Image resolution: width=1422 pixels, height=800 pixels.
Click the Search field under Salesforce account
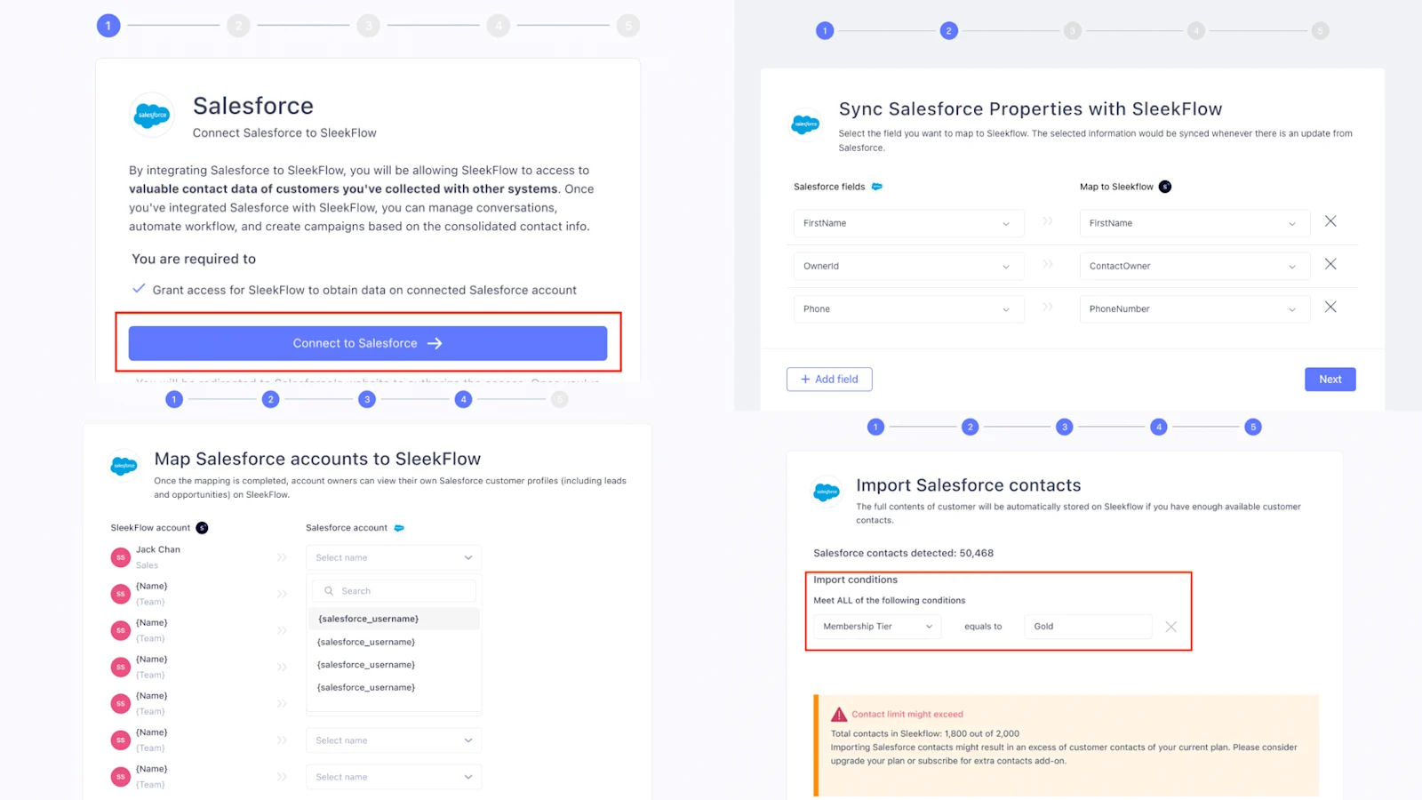pos(393,589)
